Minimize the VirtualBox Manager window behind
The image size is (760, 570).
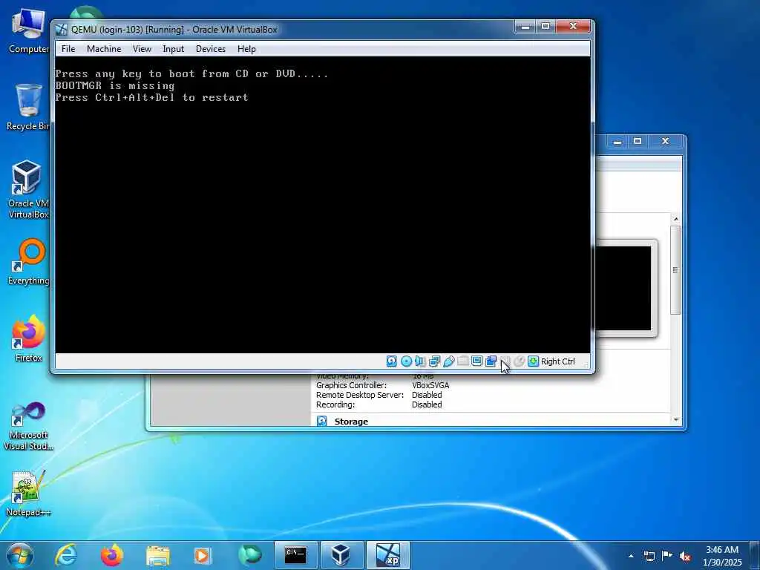(617, 142)
